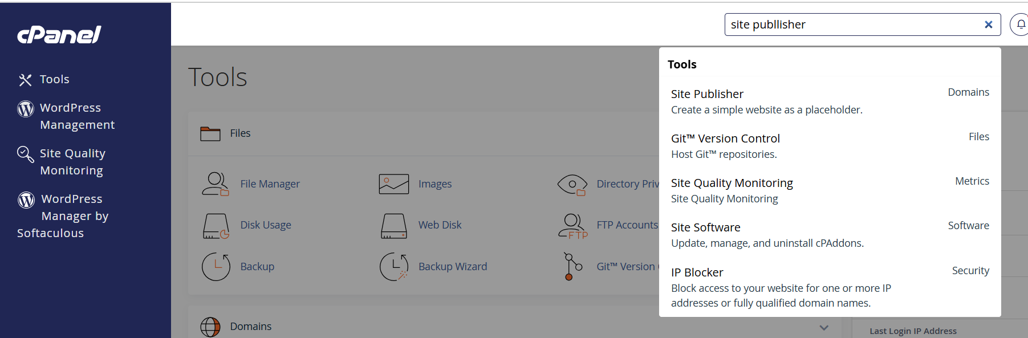Open the File Manager icon

[x=216, y=184]
